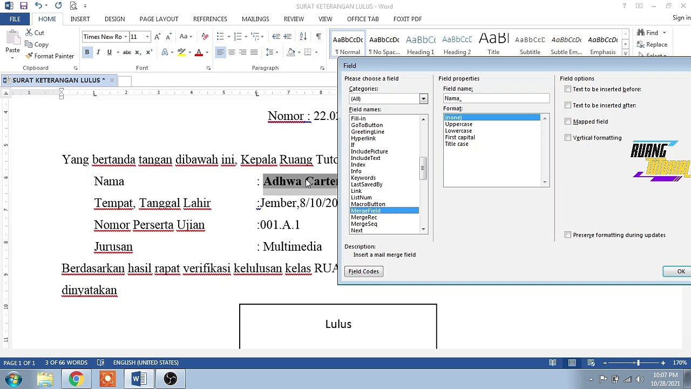Open the font size dropdown
691x389 pixels.
(x=147, y=37)
